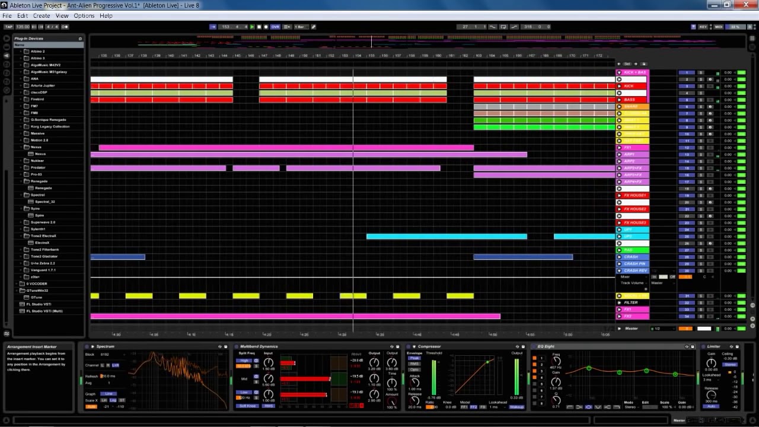Activate Track 1 via its track activator
The width and height of the screenshot is (759, 427).
pyautogui.click(x=687, y=72)
